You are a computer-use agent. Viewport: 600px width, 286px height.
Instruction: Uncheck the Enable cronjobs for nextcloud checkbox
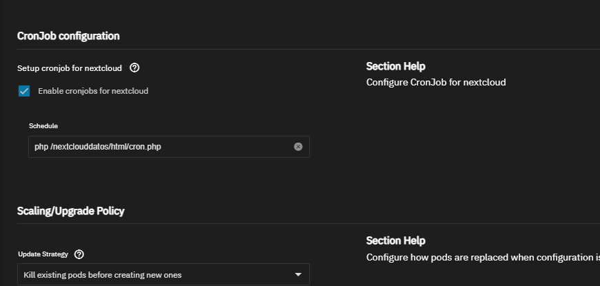coord(24,91)
